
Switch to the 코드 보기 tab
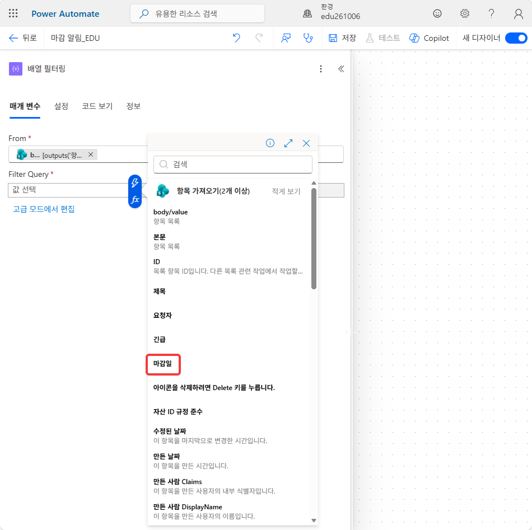pyautogui.click(x=97, y=106)
